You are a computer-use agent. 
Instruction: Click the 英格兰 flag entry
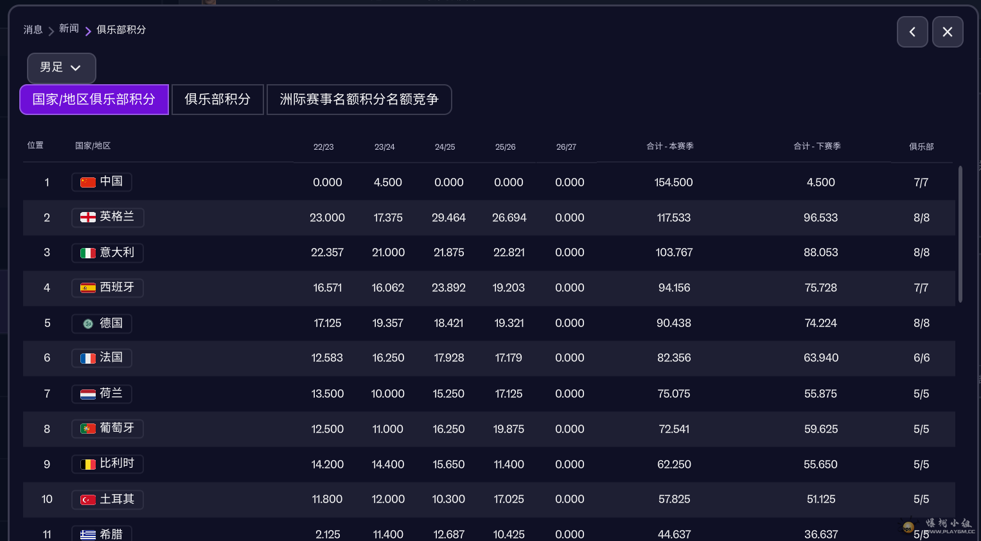click(107, 217)
